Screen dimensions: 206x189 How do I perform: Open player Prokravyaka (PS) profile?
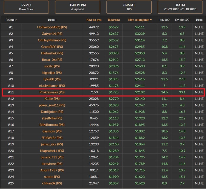pyautogui.click(x=52, y=92)
